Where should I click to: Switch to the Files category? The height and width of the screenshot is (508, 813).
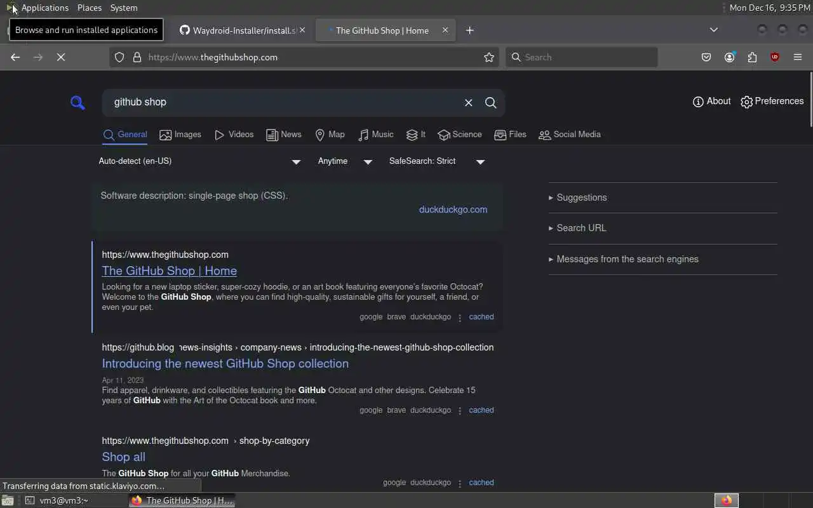tap(510, 135)
